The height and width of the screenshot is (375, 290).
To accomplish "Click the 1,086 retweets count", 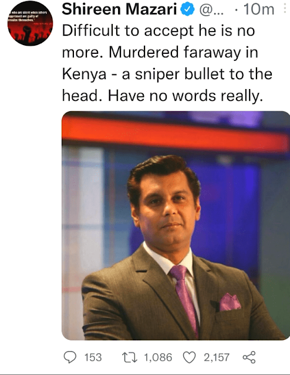I will point(158,357).
